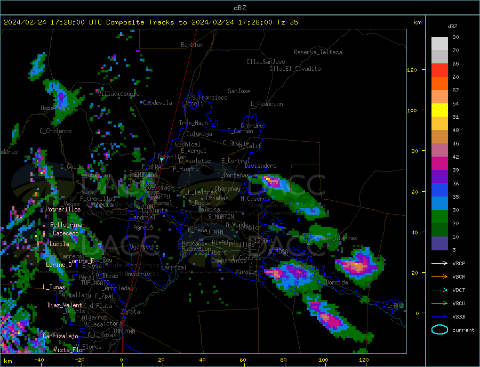Click the blue VBBB arrow in the legend
Viewport: 480px width, 367px height.
click(439, 317)
